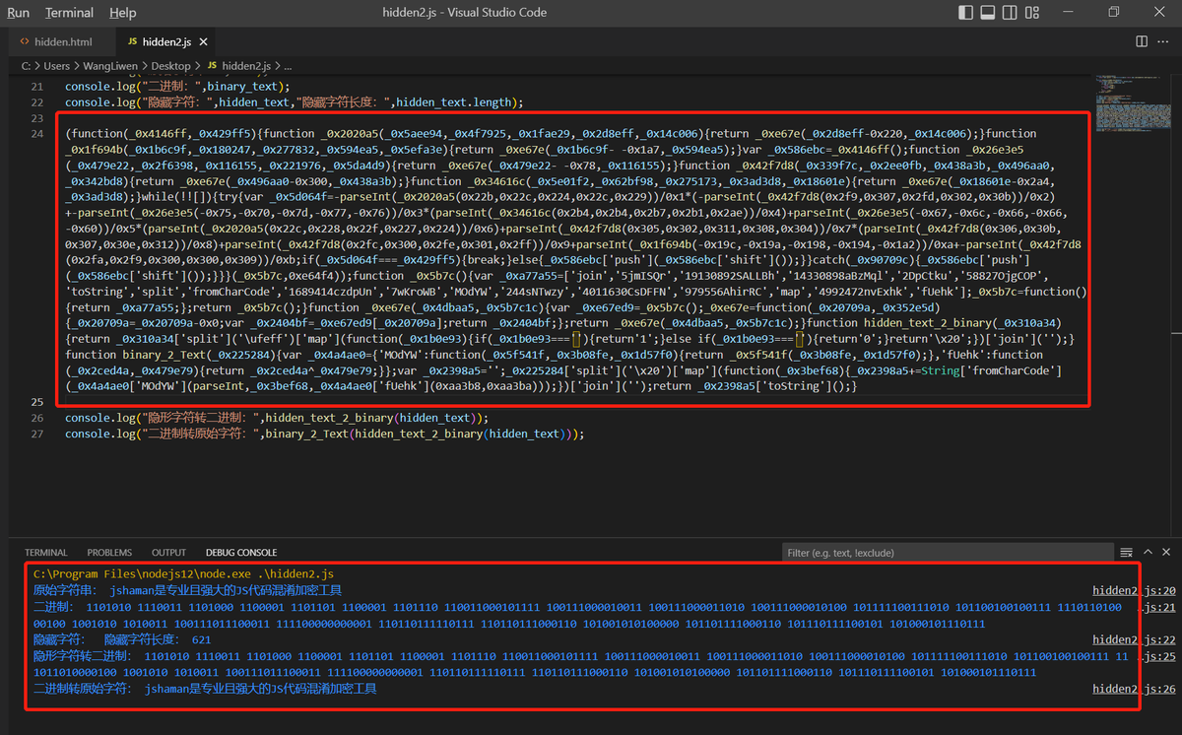
Task: Switch to the PROBLEMS panel tab
Action: [x=109, y=553]
